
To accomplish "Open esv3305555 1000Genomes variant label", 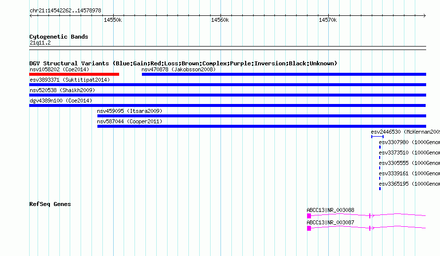I will click(x=409, y=163).
